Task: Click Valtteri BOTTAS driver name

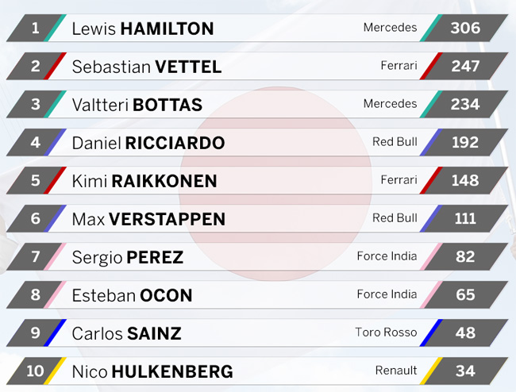Action: coord(137,105)
